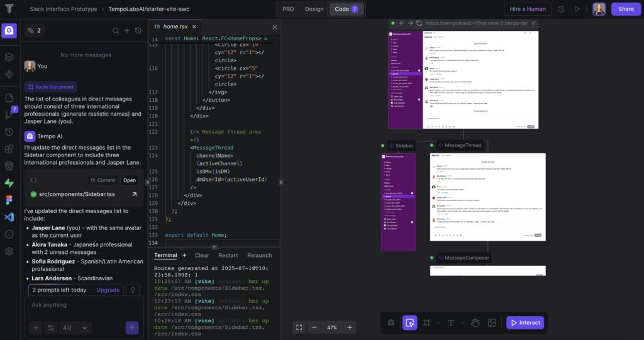Open the info circle icon in sidebar
Image resolution: width=644 pixels, height=340 pixels.
click(x=9, y=234)
